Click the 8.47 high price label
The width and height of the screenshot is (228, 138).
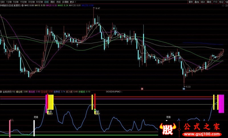pos(97,9)
